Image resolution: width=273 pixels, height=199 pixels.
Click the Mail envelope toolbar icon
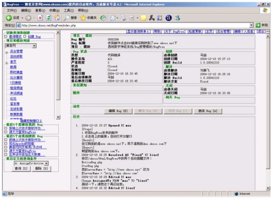click(113, 18)
